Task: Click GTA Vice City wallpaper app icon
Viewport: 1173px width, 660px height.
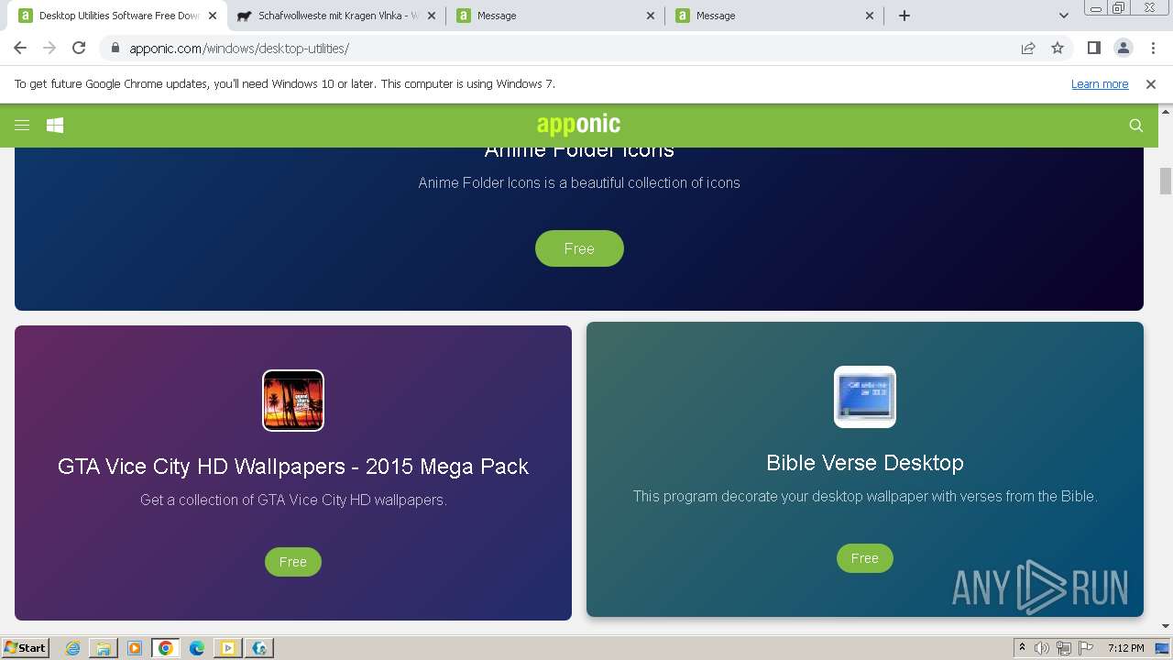Action: pyautogui.click(x=293, y=401)
